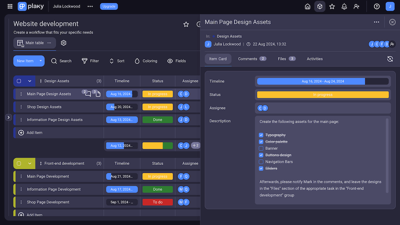Open the New Item dropdown arrow
This screenshot has width=400, height=225.
[40, 61]
